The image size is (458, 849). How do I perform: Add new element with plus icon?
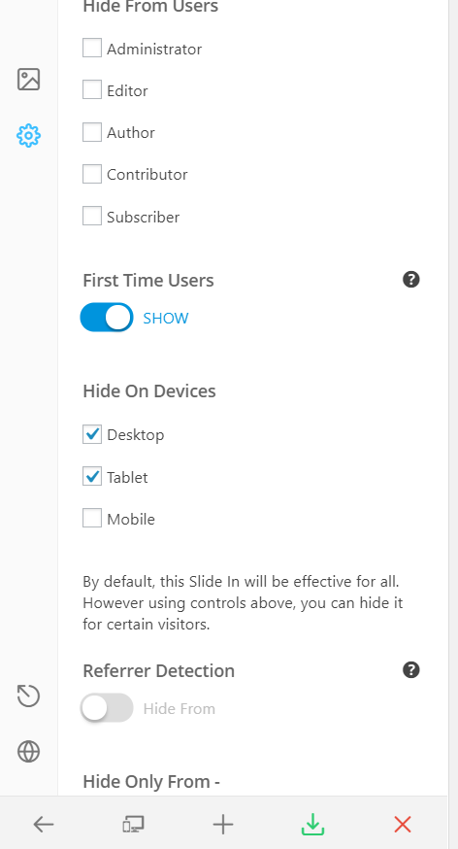pyautogui.click(x=223, y=825)
